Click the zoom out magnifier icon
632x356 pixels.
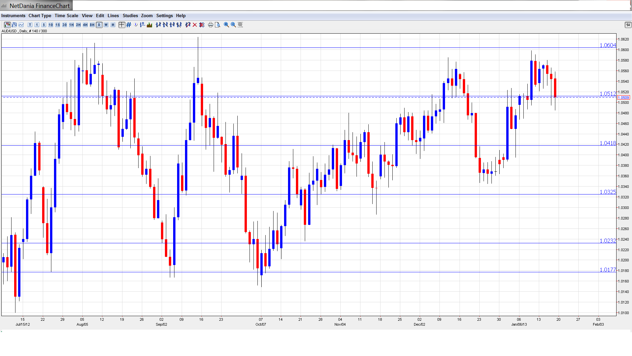coord(233,25)
